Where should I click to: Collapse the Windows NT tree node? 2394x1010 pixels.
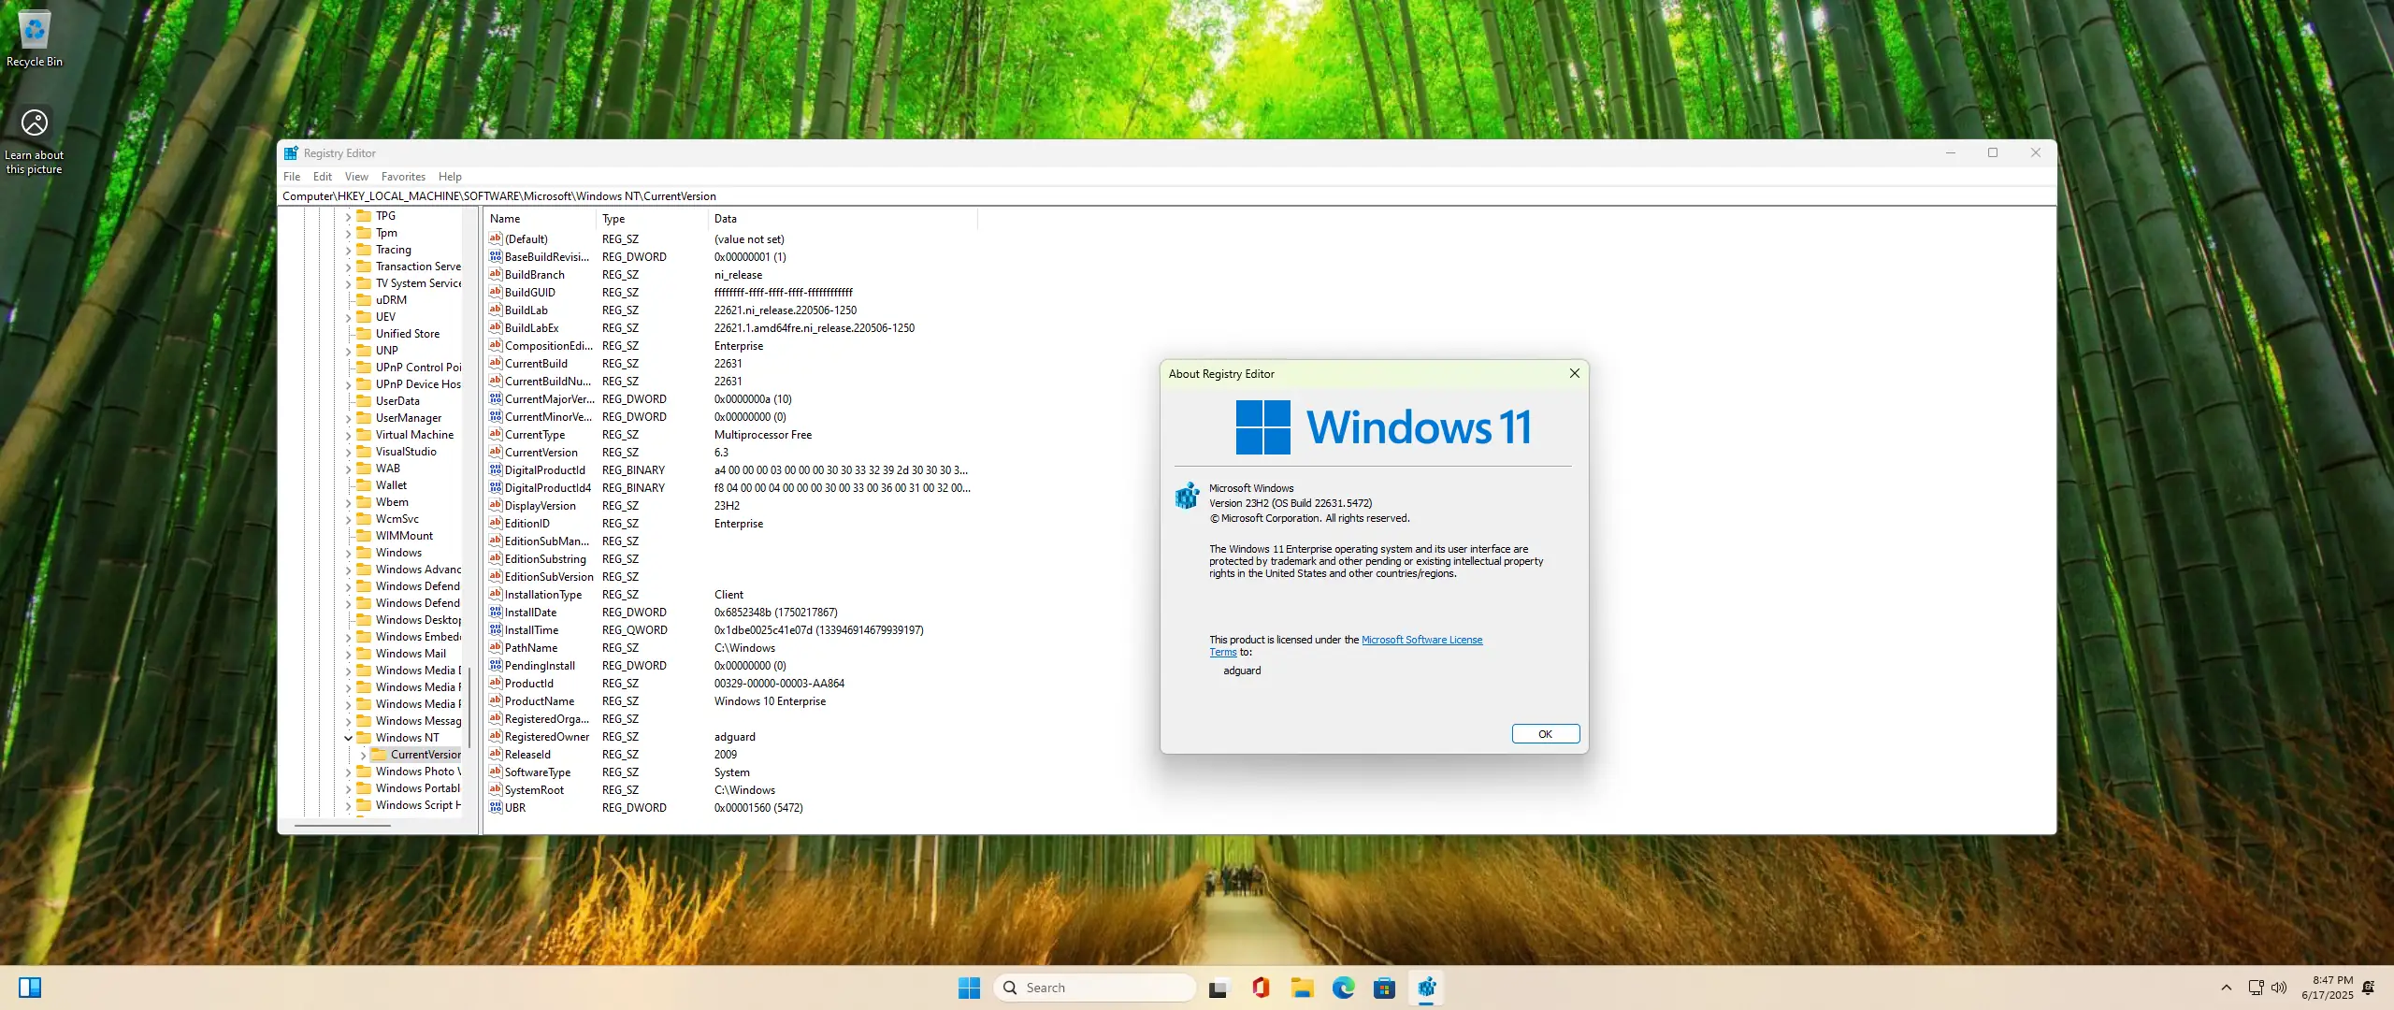[x=349, y=738]
